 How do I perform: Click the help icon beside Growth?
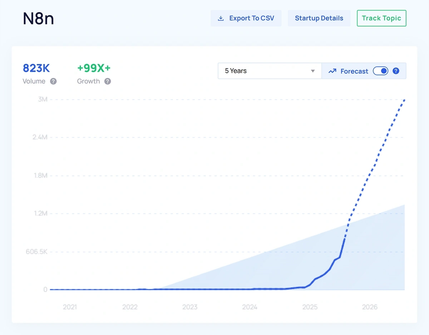pos(108,81)
